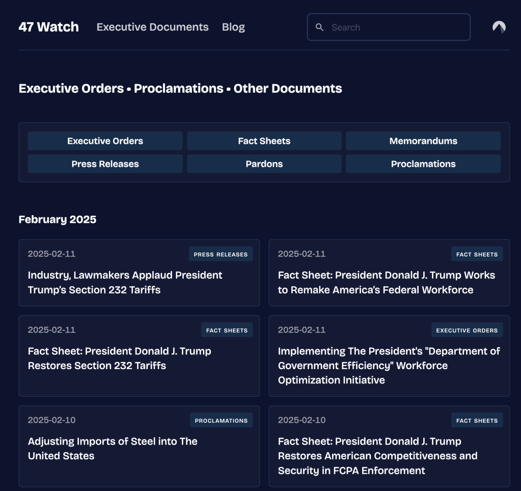Show Pardons category documents
The width and height of the screenshot is (521, 491).
click(x=264, y=164)
